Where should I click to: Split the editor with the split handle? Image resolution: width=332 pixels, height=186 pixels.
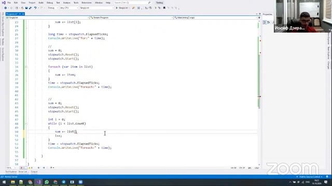259,18
